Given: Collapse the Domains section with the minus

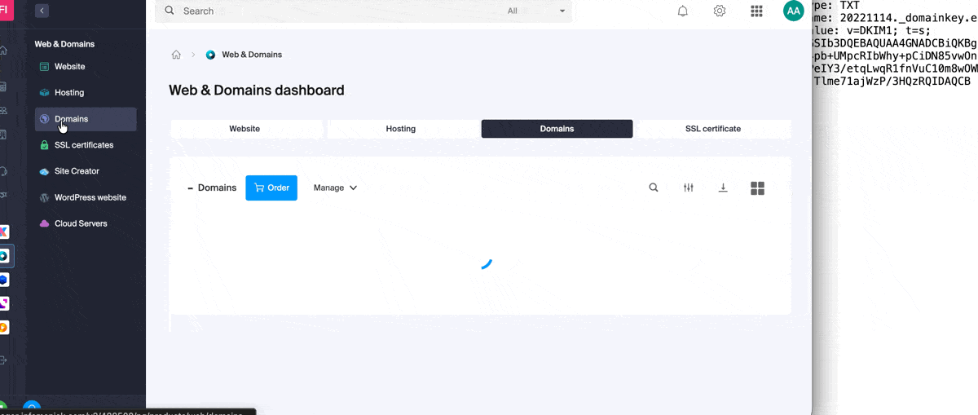Looking at the screenshot, I should pos(190,188).
